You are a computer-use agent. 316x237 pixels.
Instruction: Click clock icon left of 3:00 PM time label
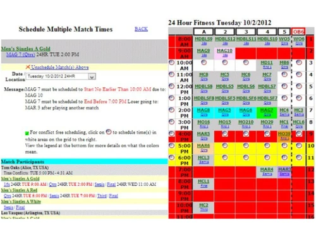pos(172,122)
